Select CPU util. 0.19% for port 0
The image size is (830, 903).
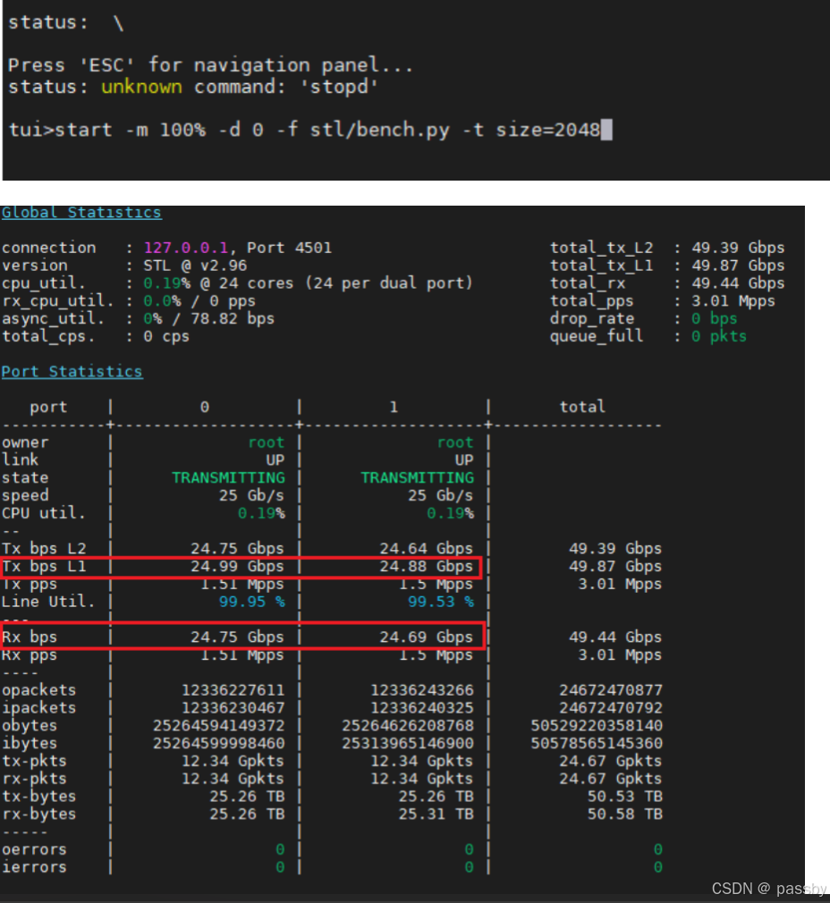(x=261, y=513)
